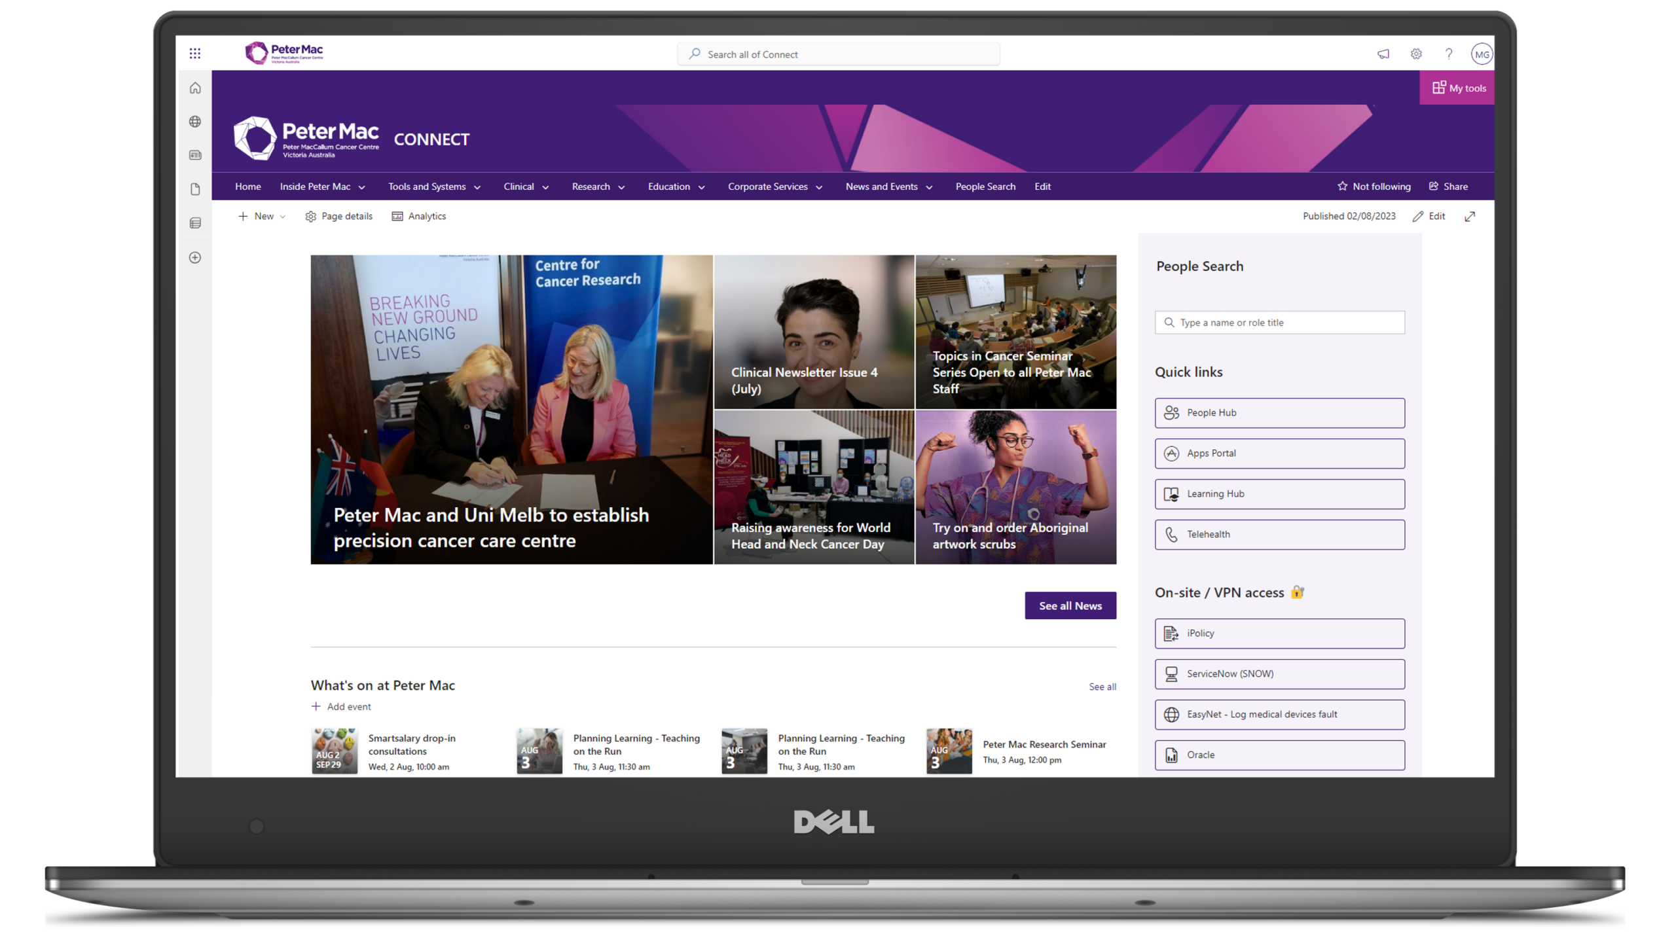Image resolution: width=1676 pixels, height=951 pixels.
Task: Click the Type a name or role title field
Action: tap(1279, 322)
